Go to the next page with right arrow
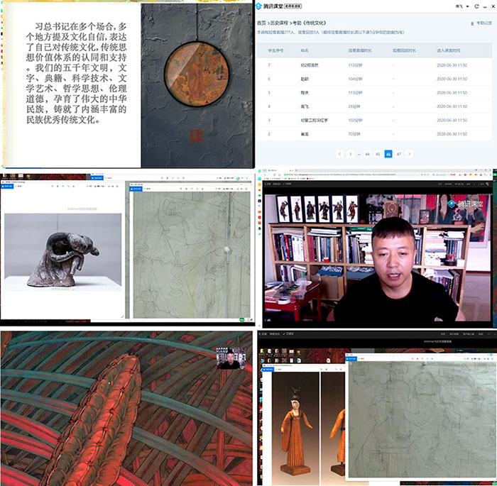 coord(409,154)
